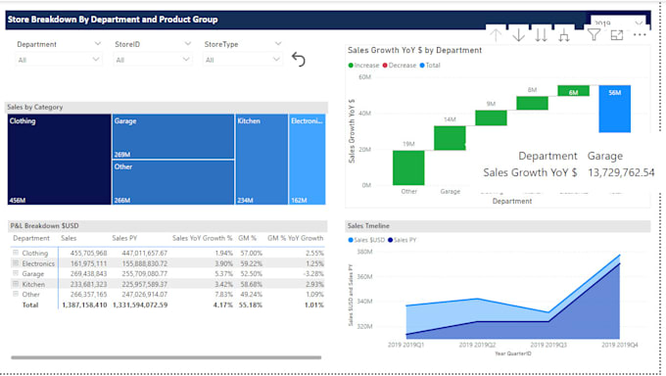Expand the Clothing row in P&L table
The height and width of the screenshot is (376, 666).
coord(16,253)
